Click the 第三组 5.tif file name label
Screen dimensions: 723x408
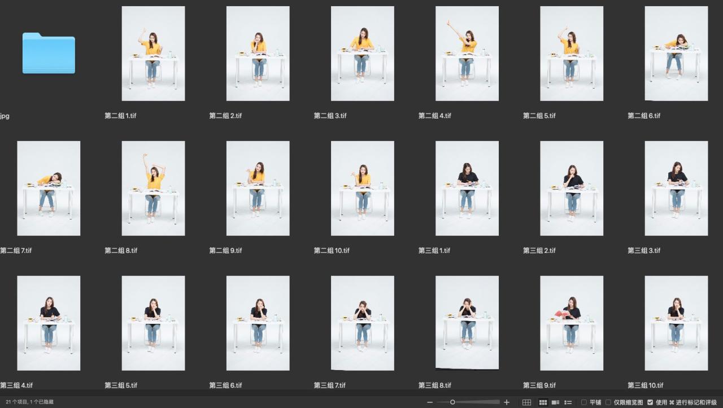pyautogui.click(x=121, y=385)
